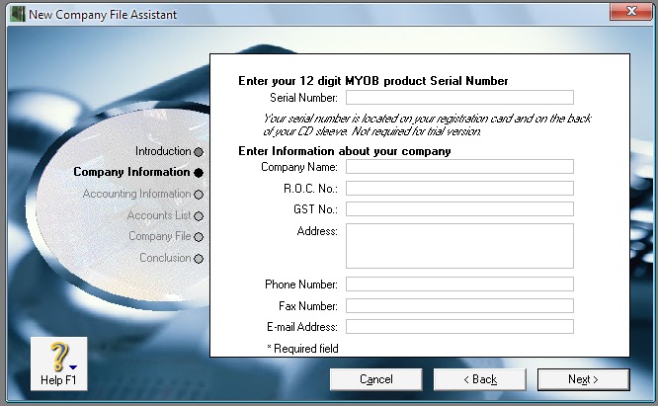Click the Cancel button

click(x=376, y=379)
